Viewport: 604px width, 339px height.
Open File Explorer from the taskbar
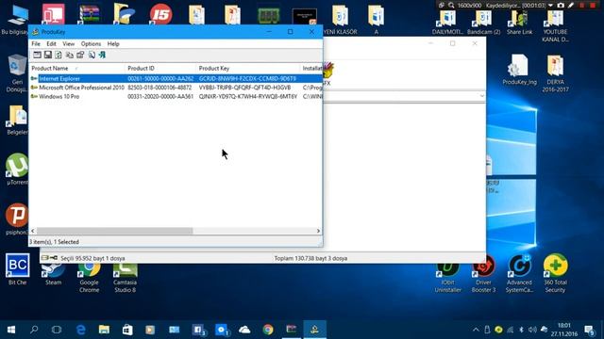104,330
